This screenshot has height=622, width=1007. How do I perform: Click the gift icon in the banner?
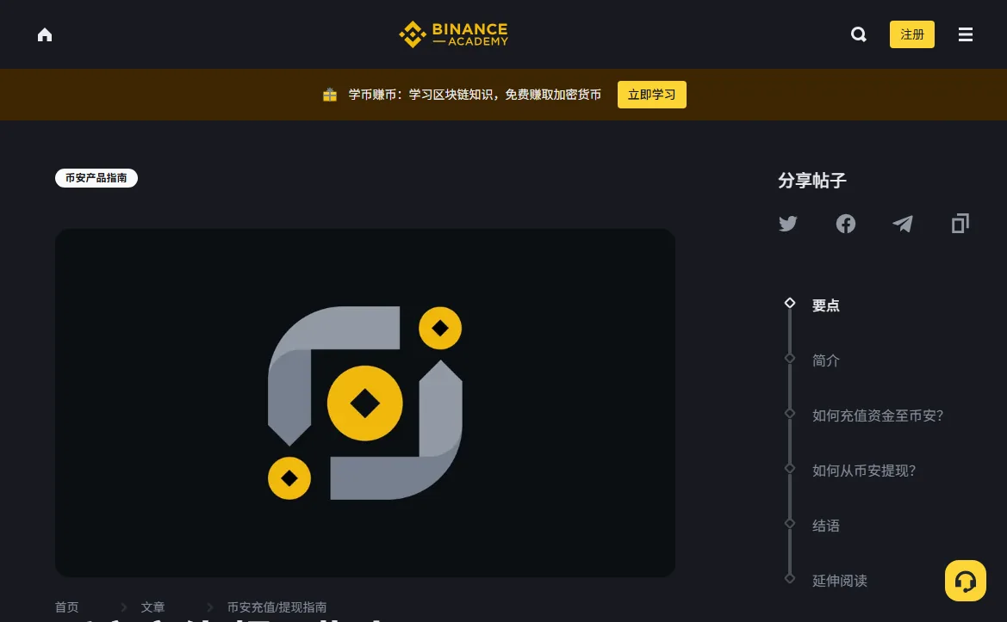click(329, 95)
